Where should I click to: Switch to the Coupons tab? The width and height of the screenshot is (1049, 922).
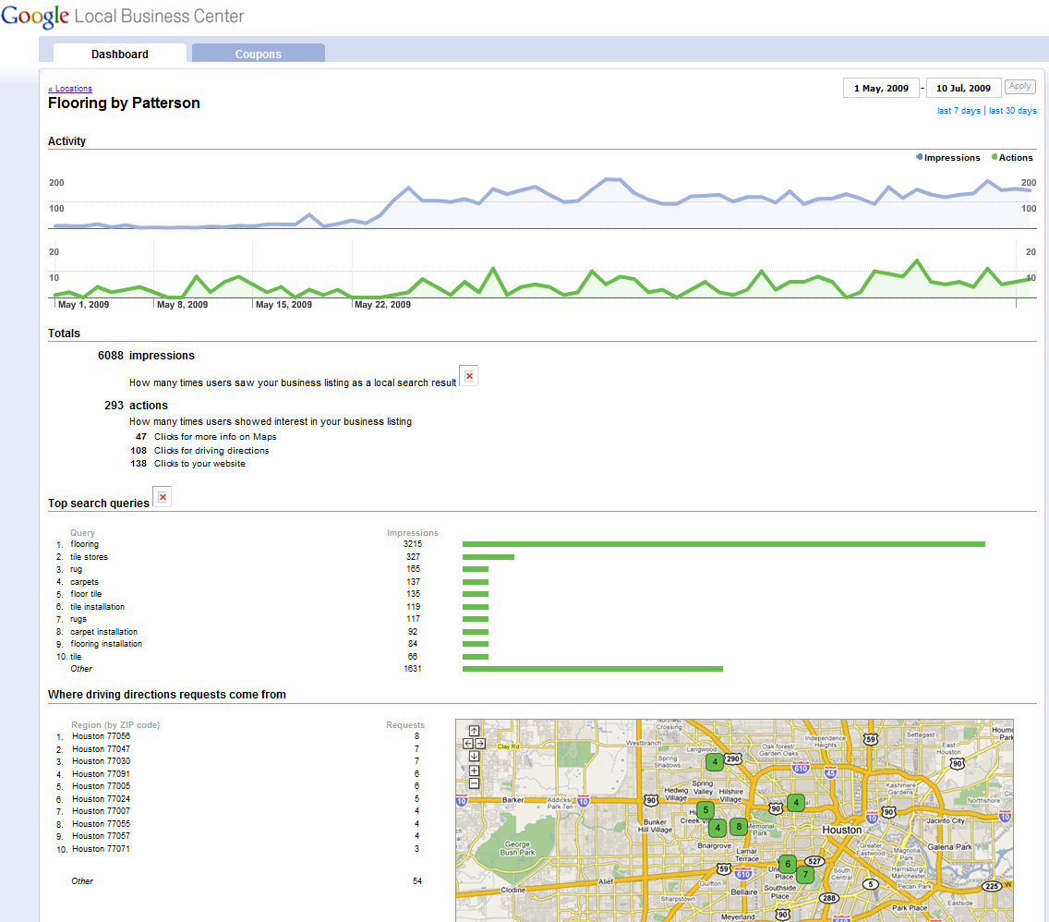click(259, 54)
